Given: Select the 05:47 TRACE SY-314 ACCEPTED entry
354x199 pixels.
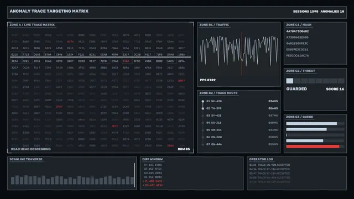Looking at the screenshot, I should (x=269, y=174).
